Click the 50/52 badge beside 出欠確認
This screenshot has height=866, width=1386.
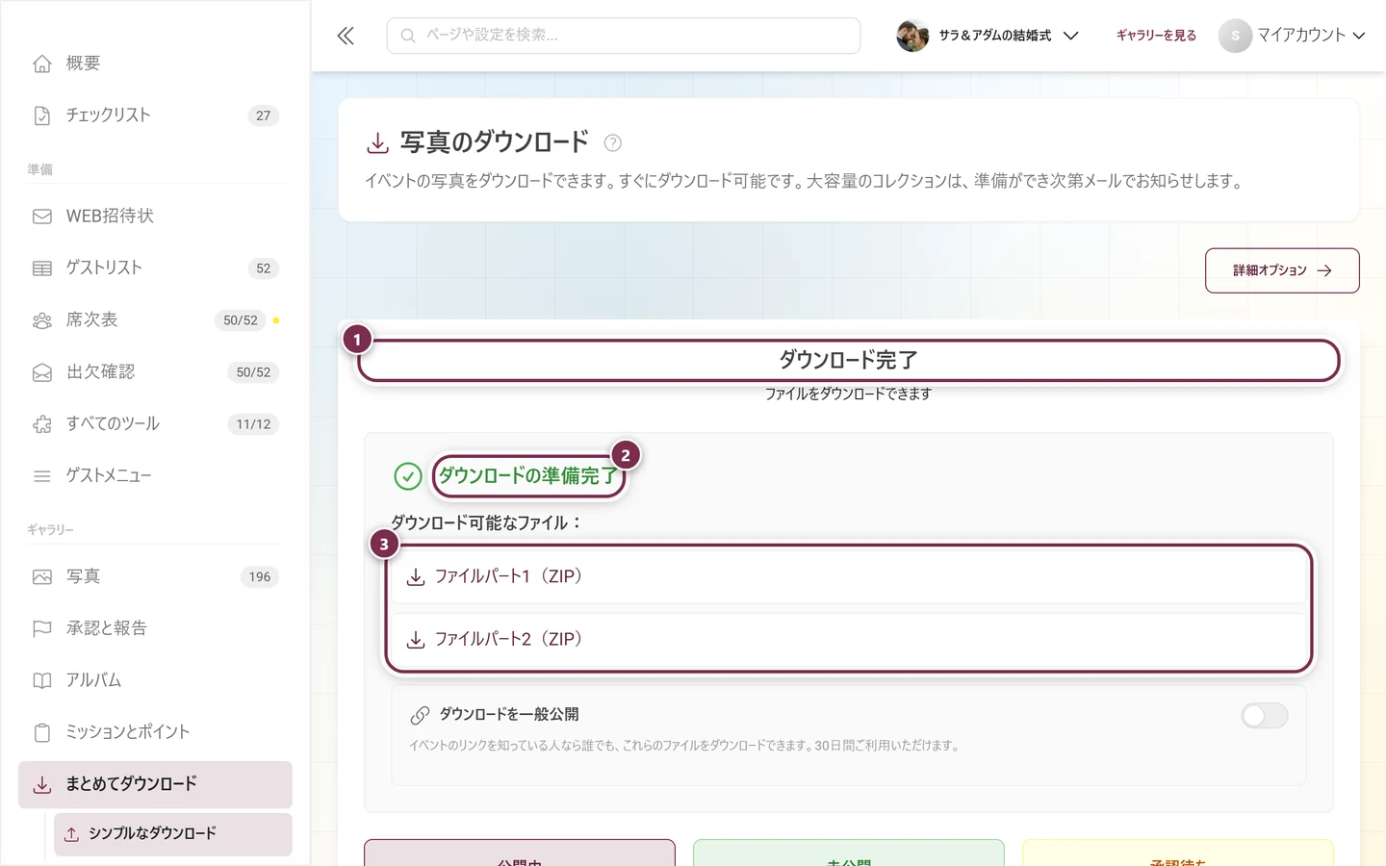pos(253,372)
